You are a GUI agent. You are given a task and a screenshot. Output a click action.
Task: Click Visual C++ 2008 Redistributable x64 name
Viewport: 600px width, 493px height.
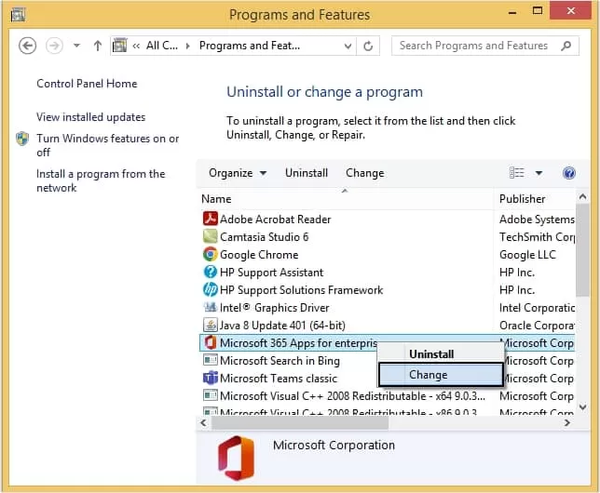pyautogui.click(x=352, y=396)
